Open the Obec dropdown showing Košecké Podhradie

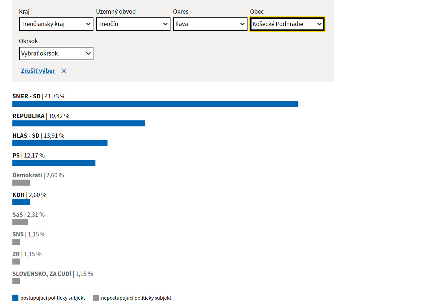pos(287,24)
